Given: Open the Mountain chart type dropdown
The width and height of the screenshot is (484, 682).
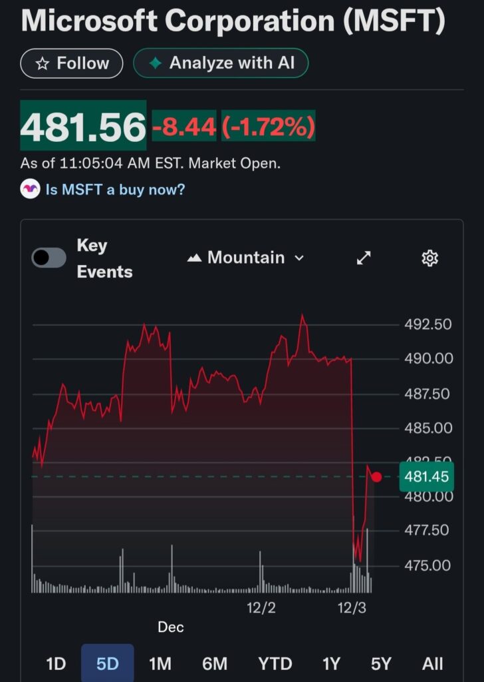Looking at the screenshot, I should click(x=246, y=258).
